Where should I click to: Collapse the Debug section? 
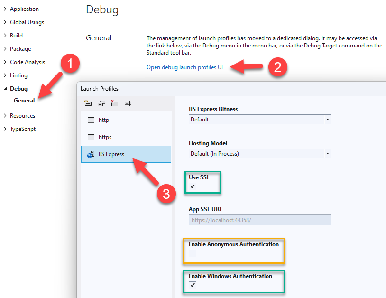pos(6,89)
